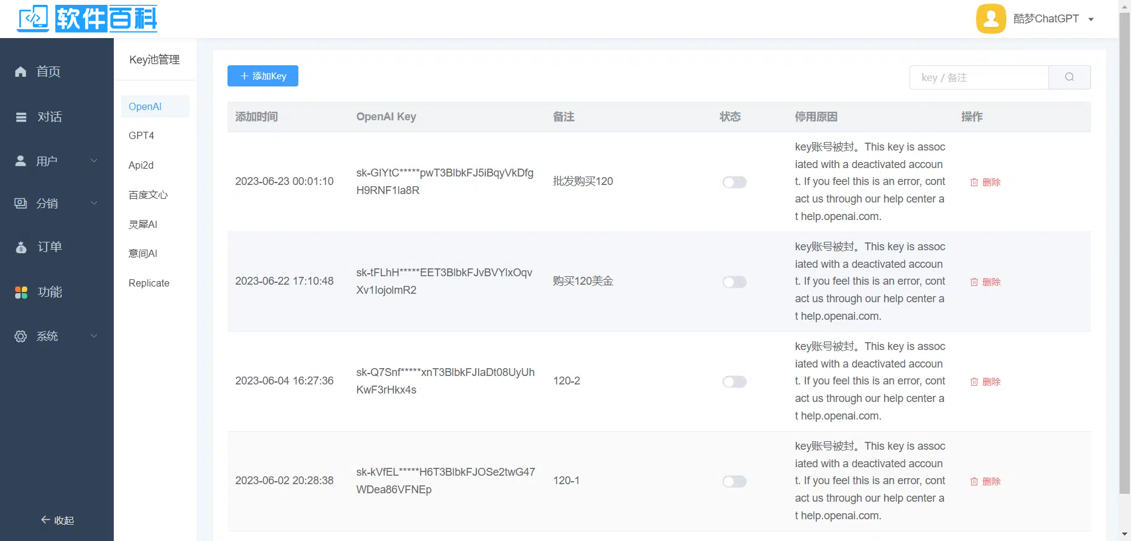The image size is (1131, 541).
Task: Click the yellow user avatar icon
Action: point(991,19)
